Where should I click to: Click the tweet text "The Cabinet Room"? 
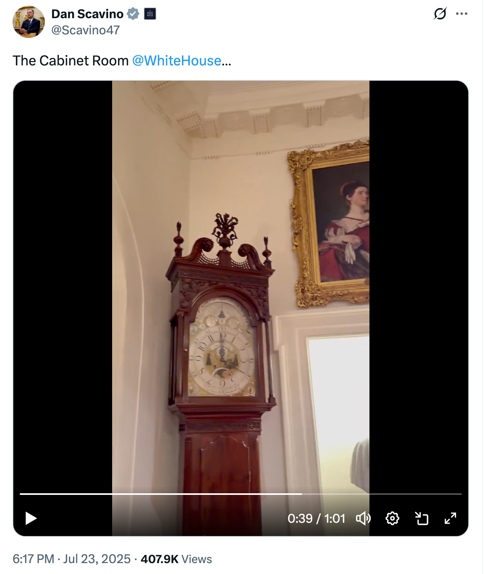(x=71, y=61)
